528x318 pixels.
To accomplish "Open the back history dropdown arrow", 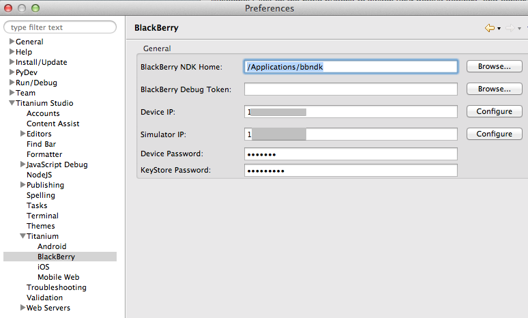I will pyautogui.click(x=499, y=29).
